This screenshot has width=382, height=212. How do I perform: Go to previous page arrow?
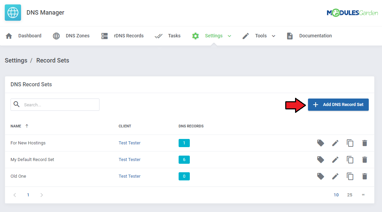15,195
